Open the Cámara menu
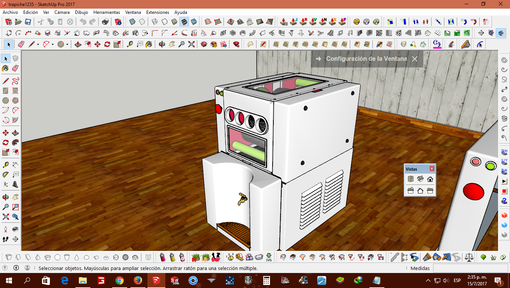Image resolution: width=510 pixels, height=288 pixels. point(62,12)
